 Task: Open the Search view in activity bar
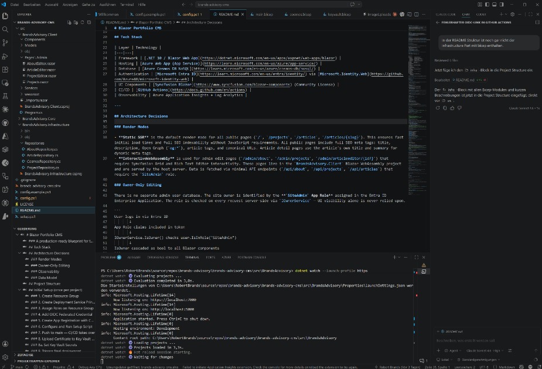coord(6,29)
